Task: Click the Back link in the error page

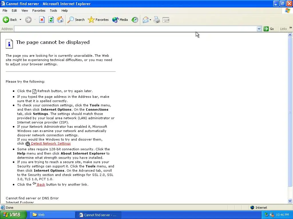Action: tap(41, 184)
